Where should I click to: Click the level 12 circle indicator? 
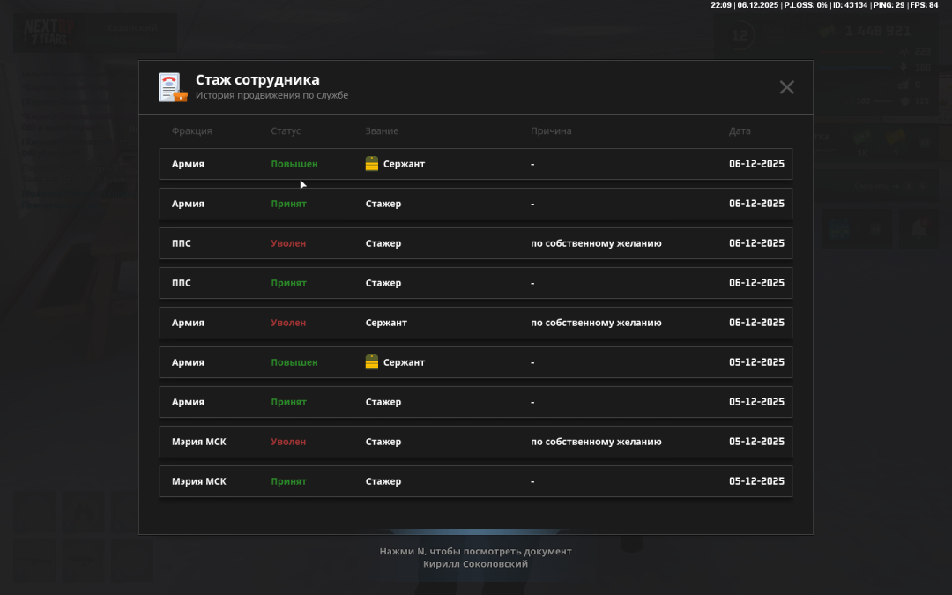740,36
